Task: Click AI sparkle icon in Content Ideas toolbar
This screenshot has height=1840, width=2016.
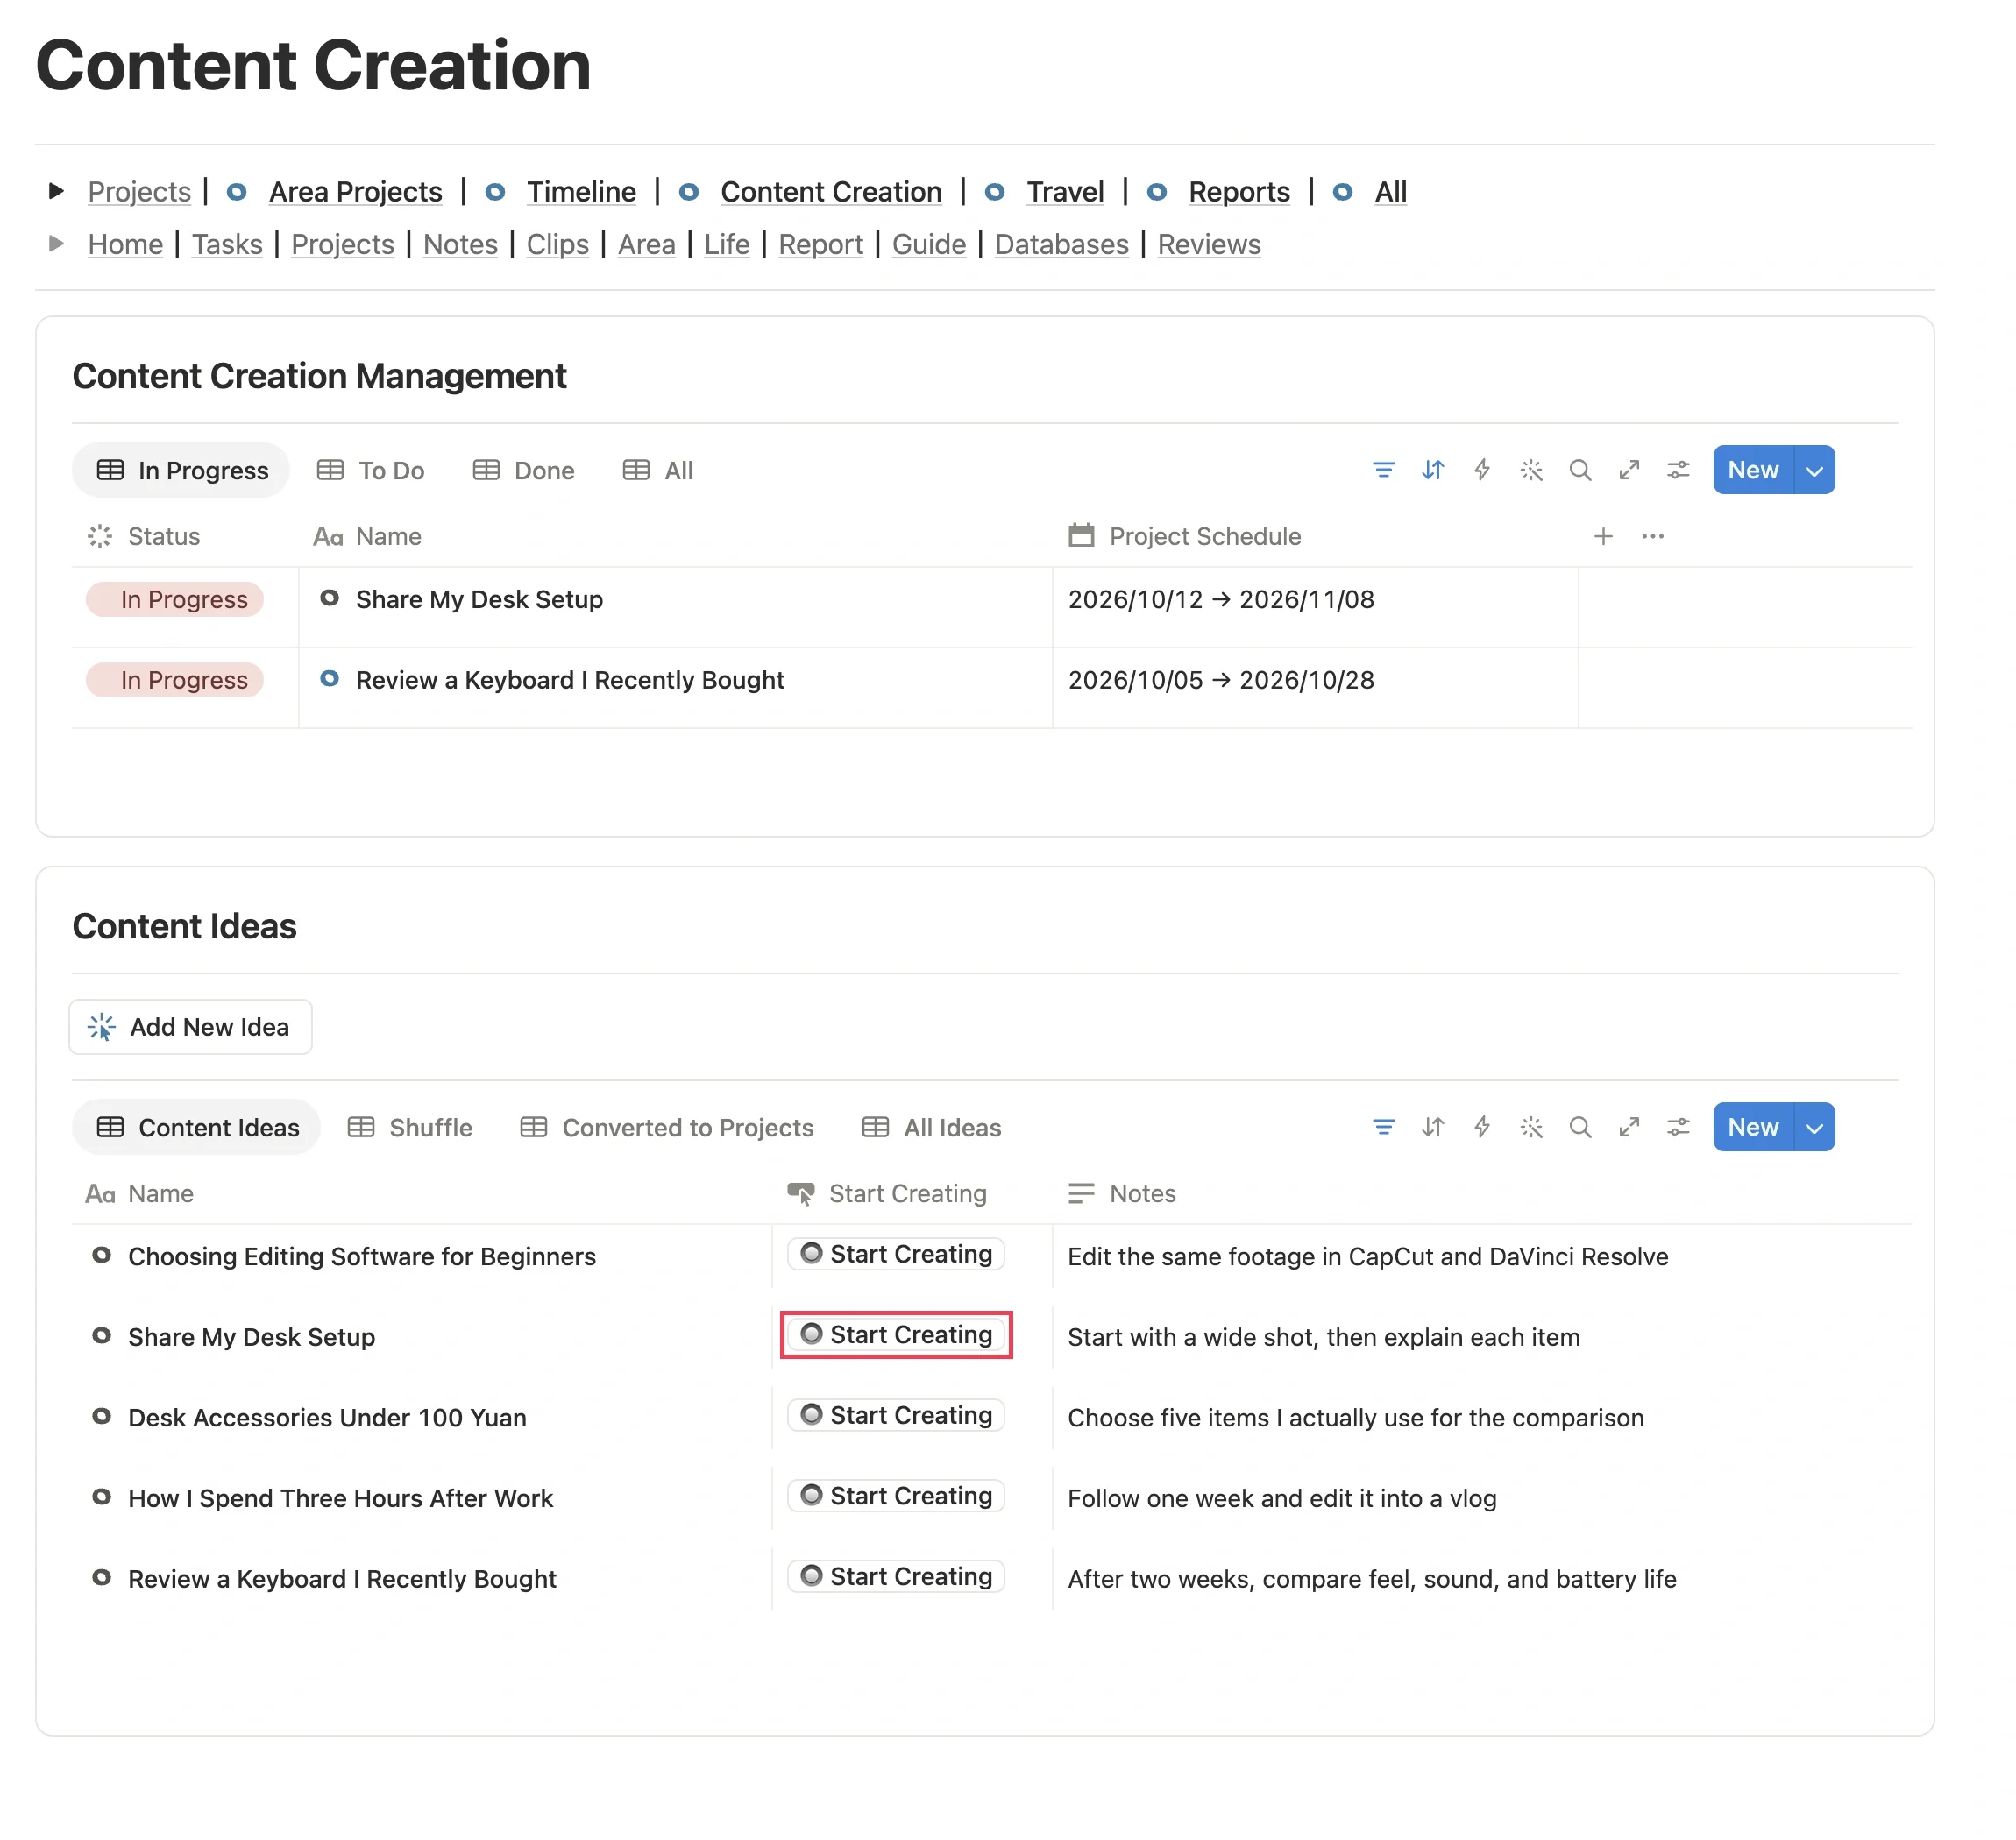Action: [1530, 1127]
